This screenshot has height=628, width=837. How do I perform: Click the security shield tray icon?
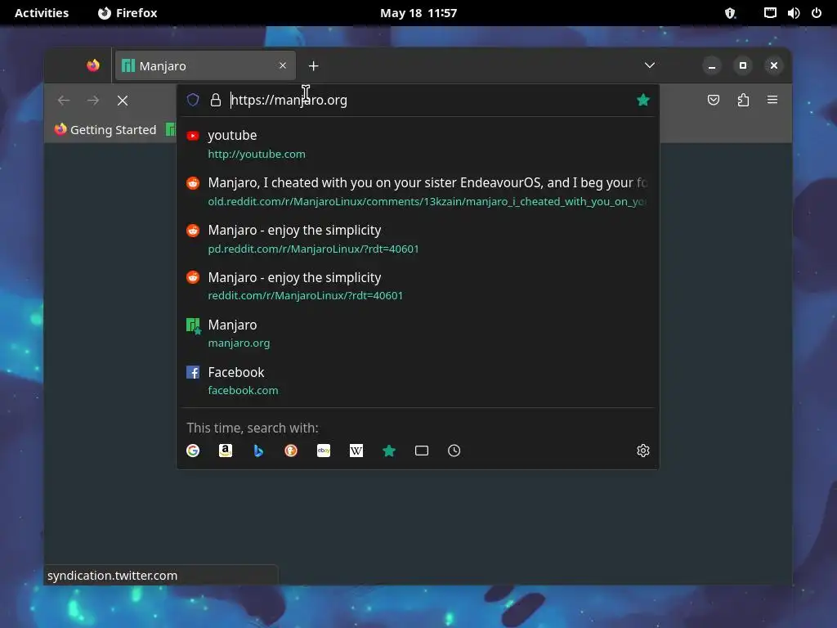click(x=730, y=13)
